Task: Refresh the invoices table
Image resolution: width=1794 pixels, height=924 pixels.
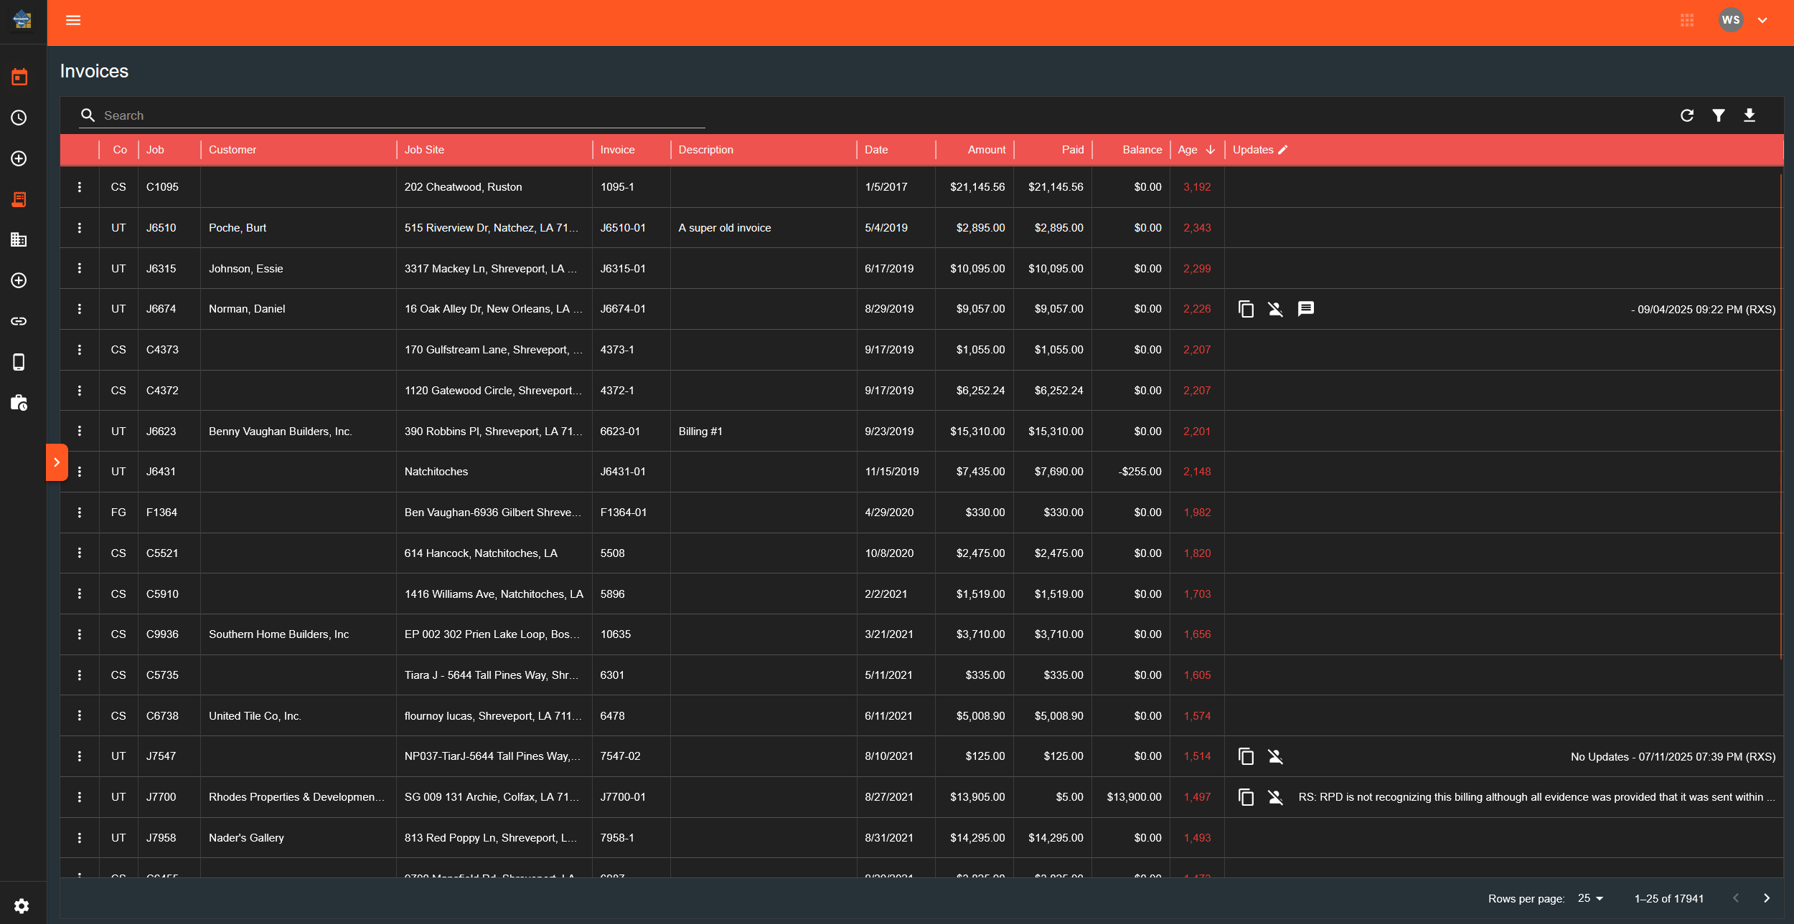Action: tap(1687, 115)
